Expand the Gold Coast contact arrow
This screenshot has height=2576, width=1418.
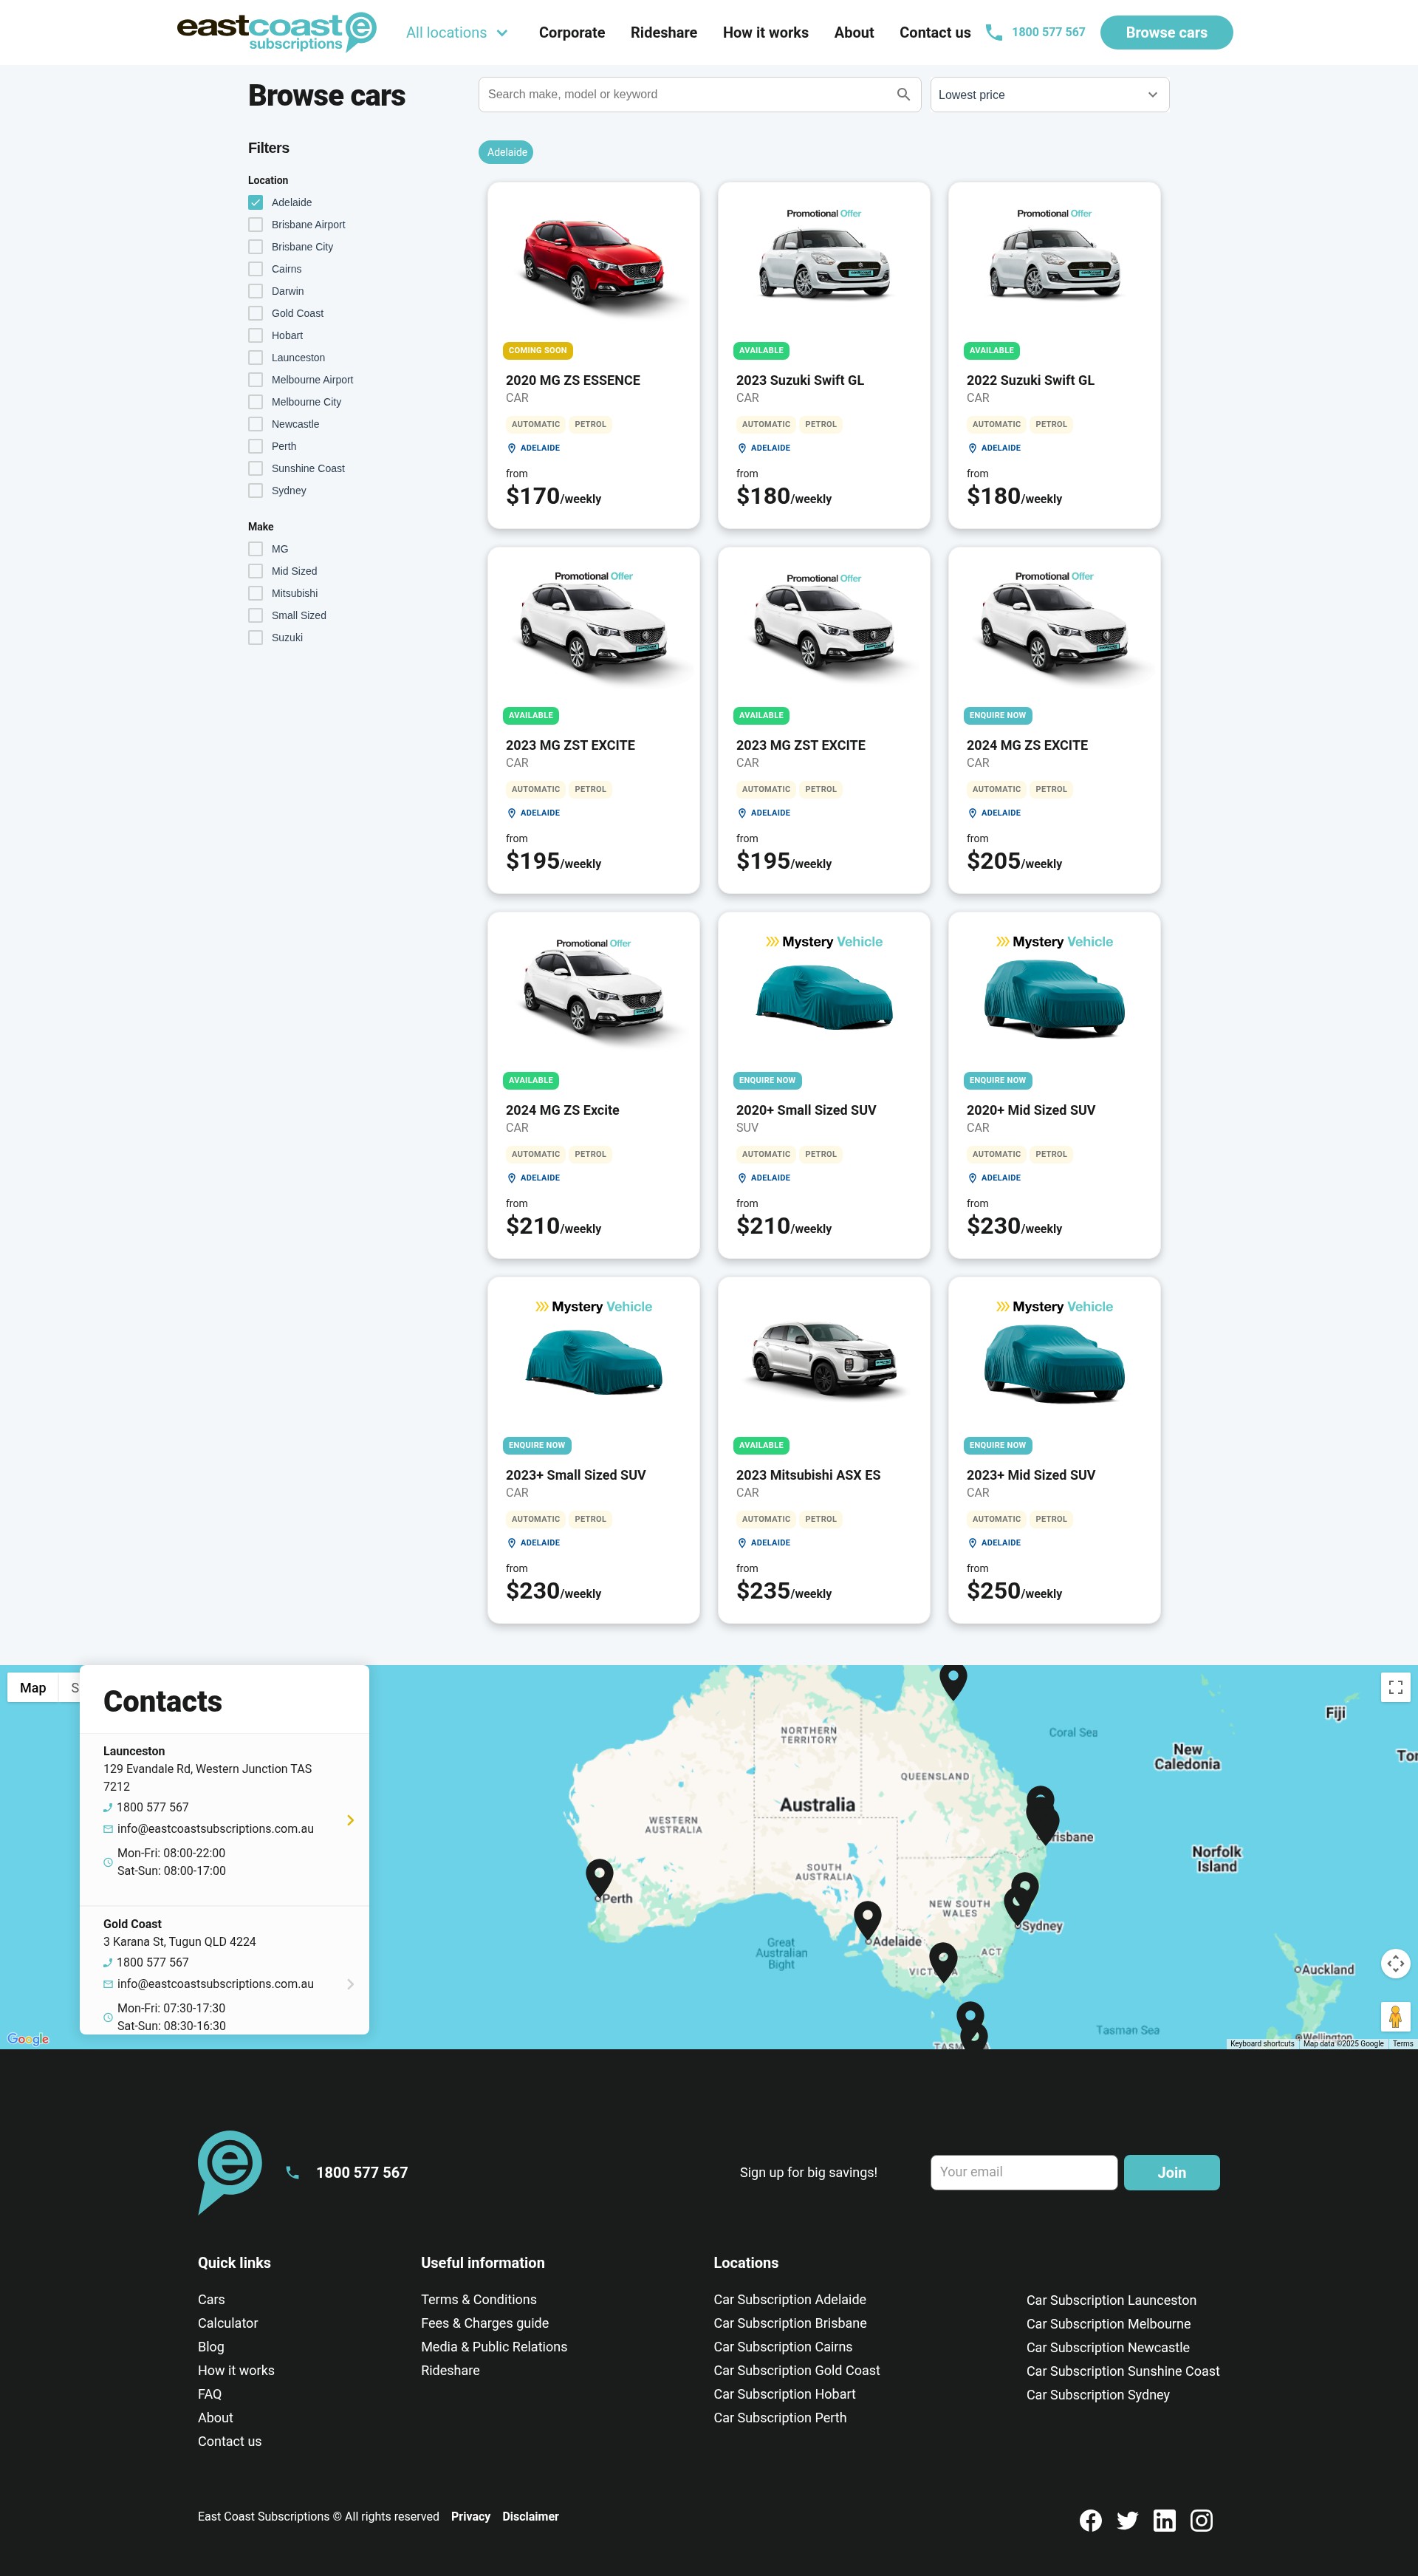350,1984
